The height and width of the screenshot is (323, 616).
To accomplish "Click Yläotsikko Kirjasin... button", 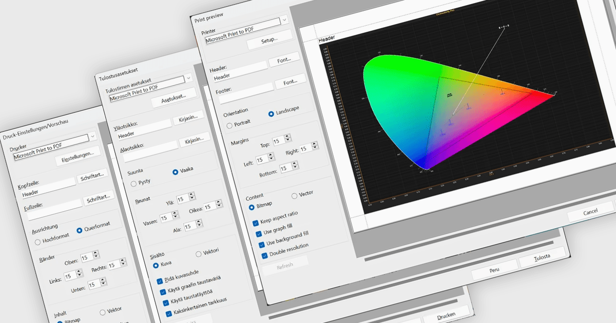I will coord(188,119).
